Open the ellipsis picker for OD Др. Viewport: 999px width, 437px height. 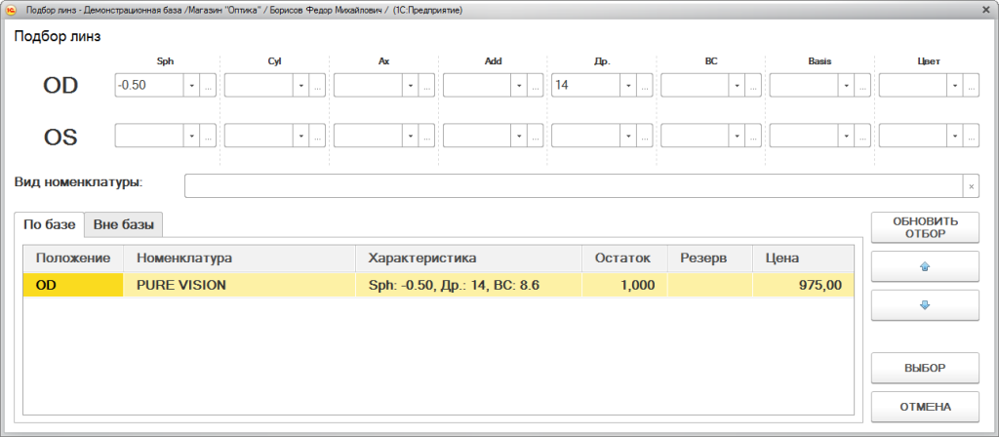[645, 86]
